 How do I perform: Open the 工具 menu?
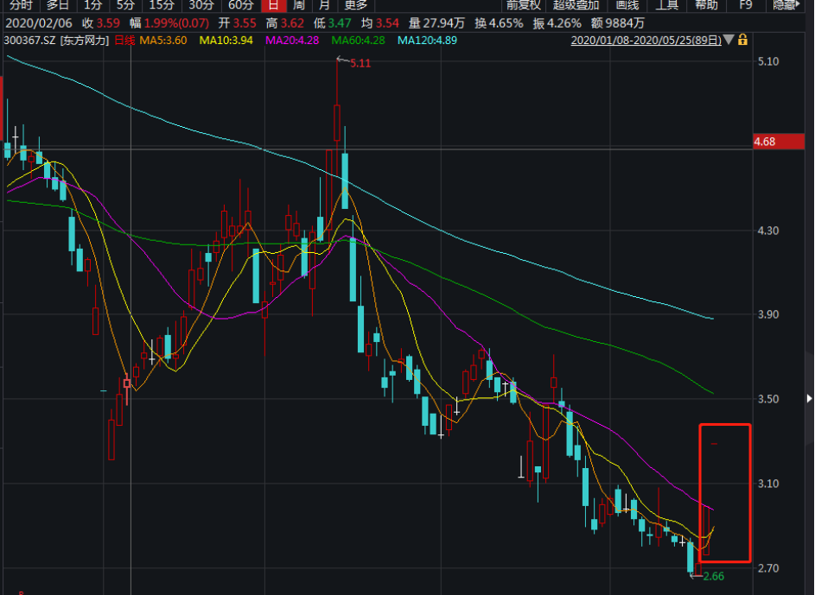(x=667, y=4)
